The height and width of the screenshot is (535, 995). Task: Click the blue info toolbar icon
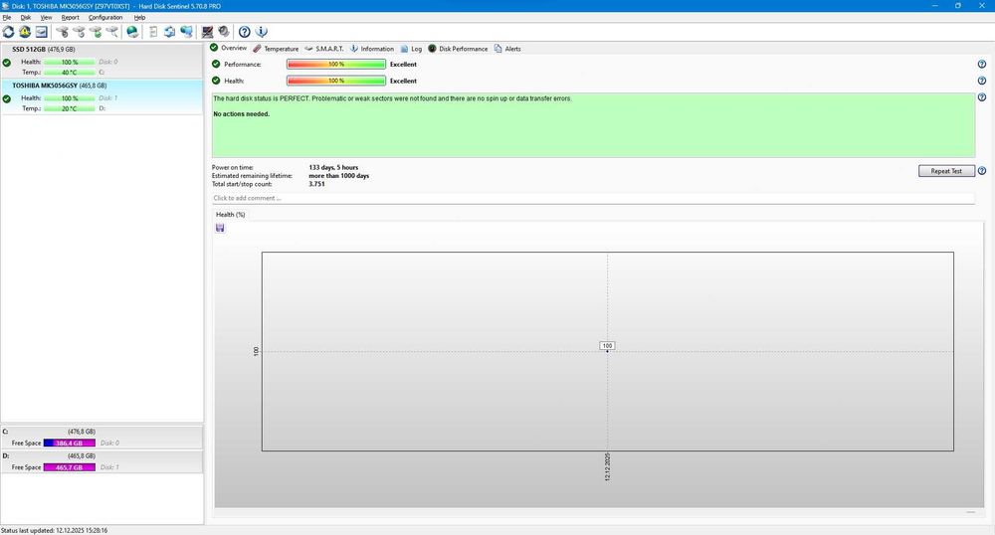(261, 32)
